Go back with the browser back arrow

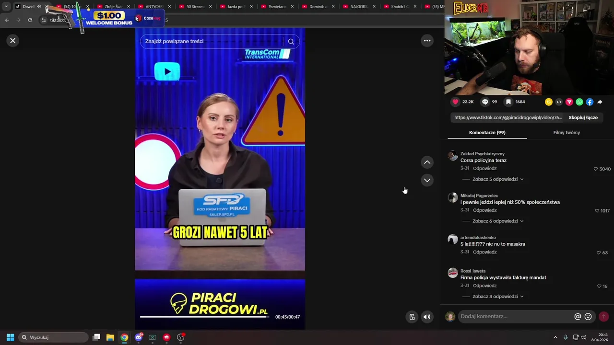click(x=7, y=20)
